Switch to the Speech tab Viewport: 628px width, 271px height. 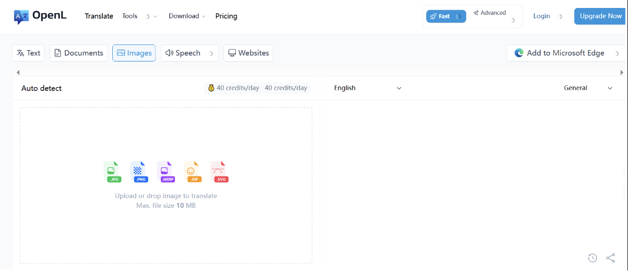coord(183,53)
